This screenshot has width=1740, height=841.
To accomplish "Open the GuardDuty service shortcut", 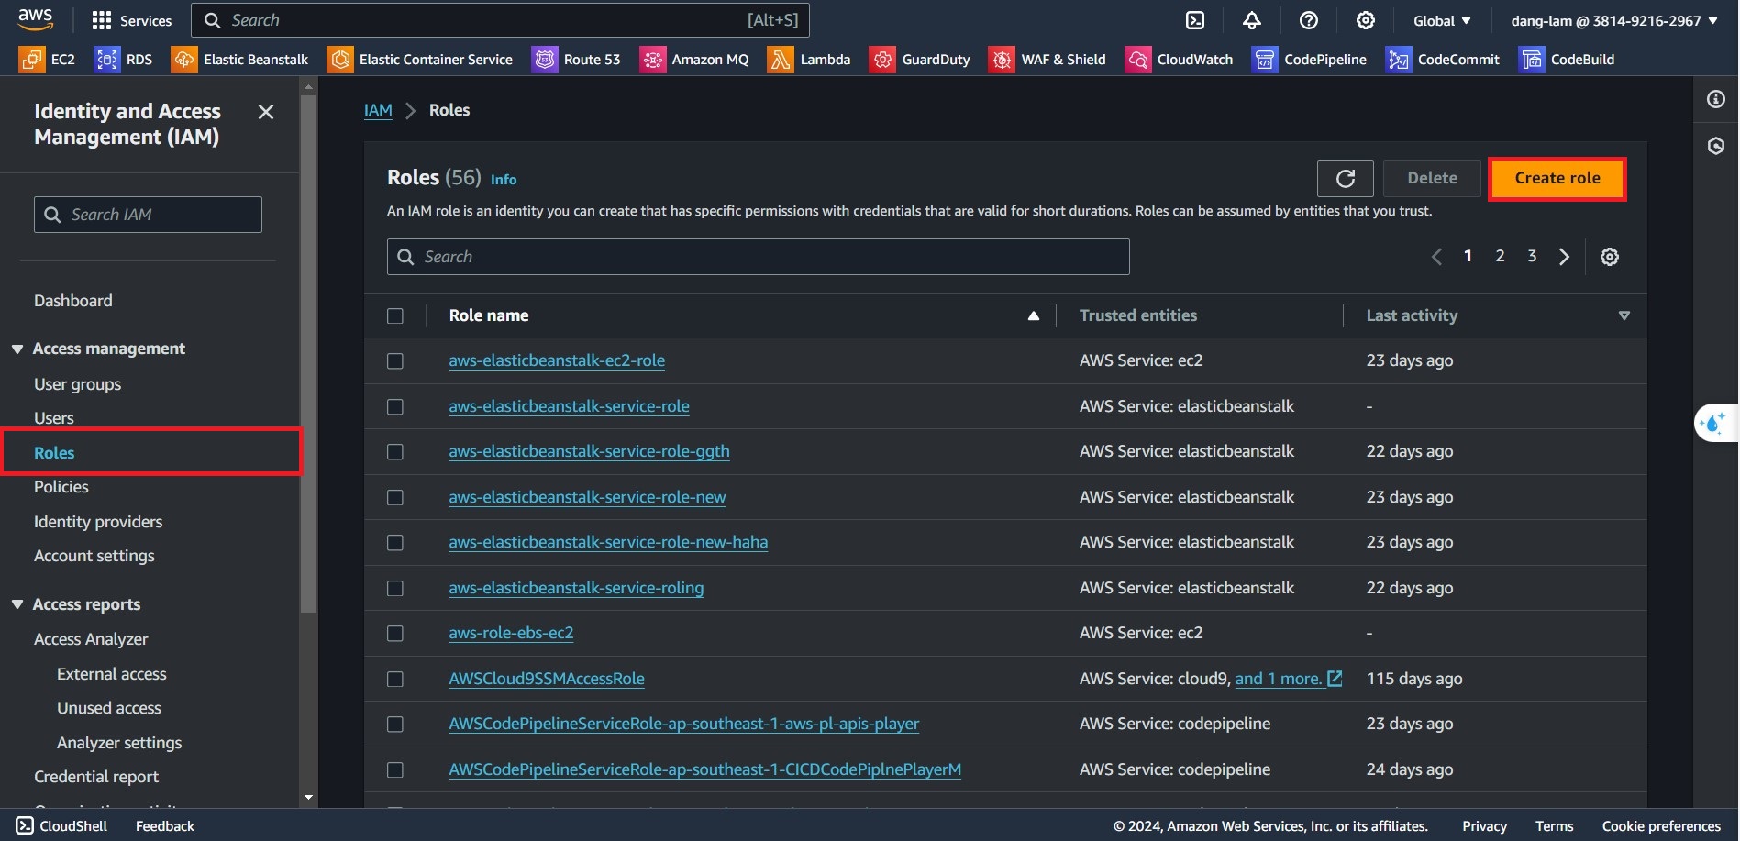I will click(920, 60).
